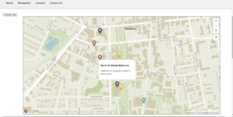Click the BEVERLY ROAD label
233x117 pixels.
(x=58, y=77)
